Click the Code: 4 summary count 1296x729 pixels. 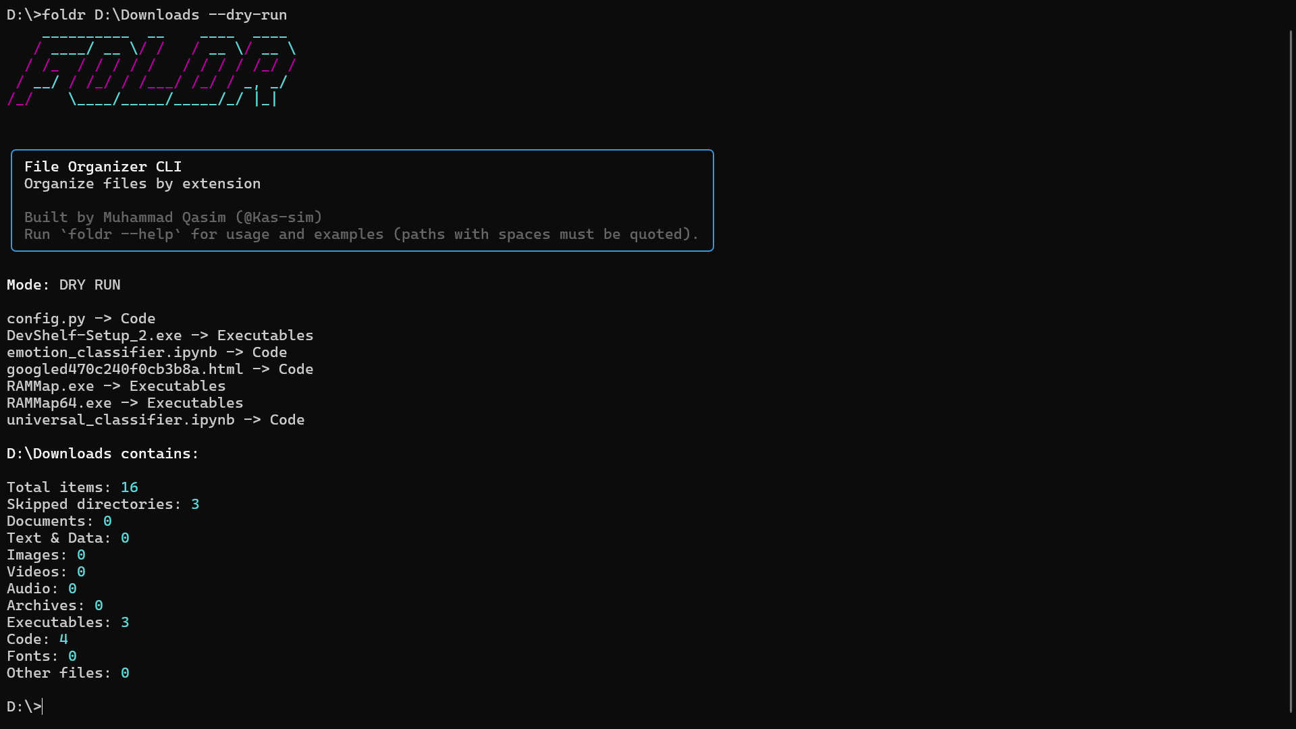tap(64, 639)
